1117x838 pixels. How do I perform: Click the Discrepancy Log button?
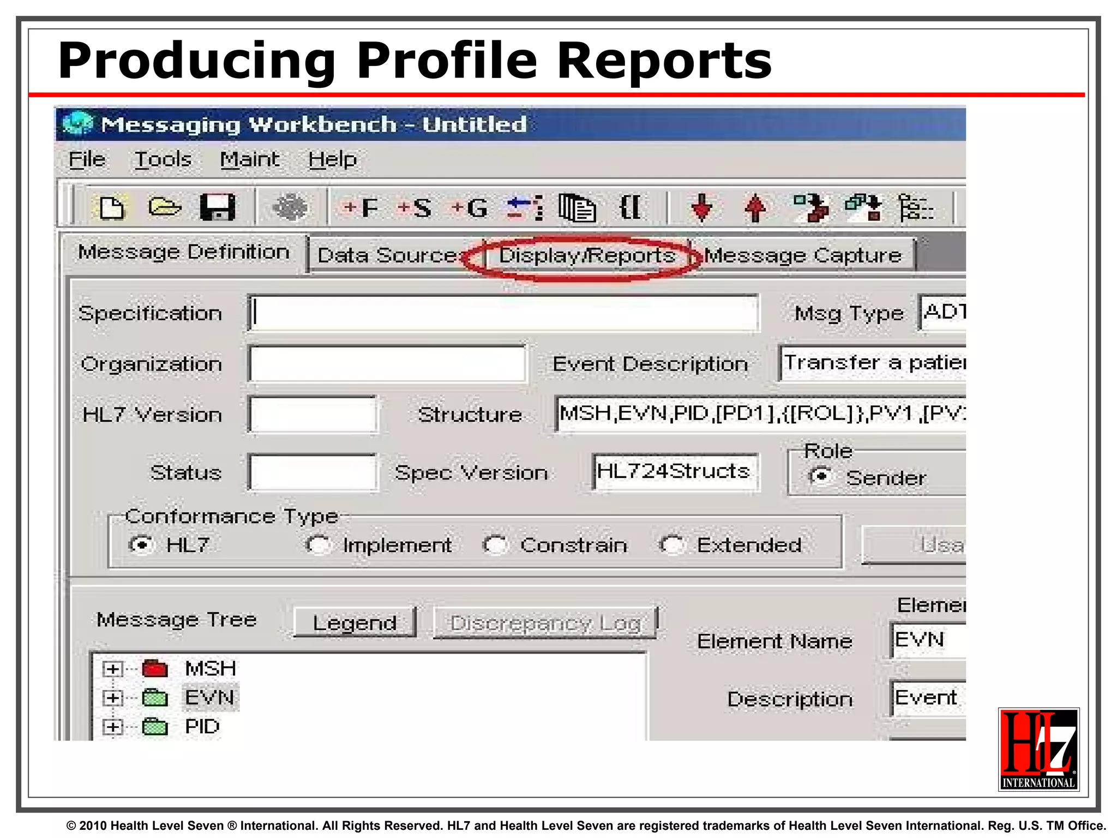pyautogui.click(x=545, y=622)
